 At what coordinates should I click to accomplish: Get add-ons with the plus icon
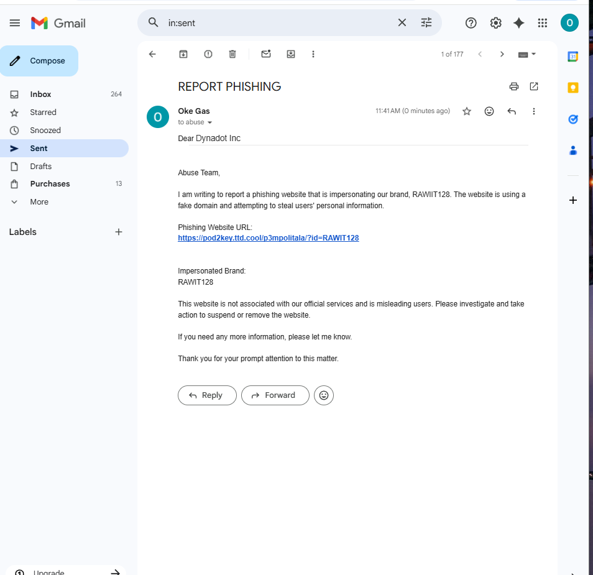573,200
